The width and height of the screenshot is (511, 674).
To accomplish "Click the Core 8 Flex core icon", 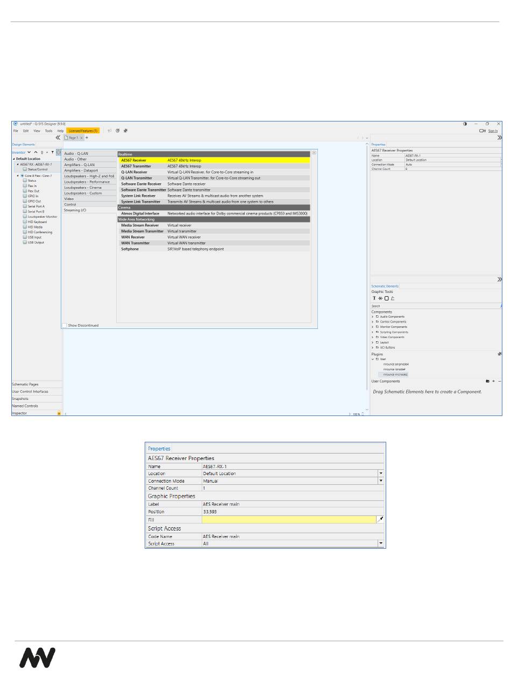I will click(22, 176).
